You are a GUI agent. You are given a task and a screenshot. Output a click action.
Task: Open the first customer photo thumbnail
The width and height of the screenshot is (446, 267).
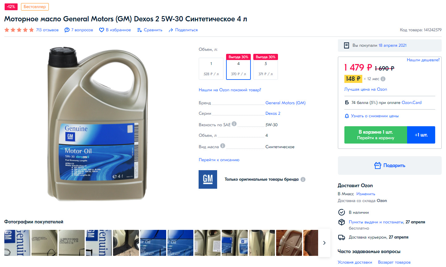(x=17, y=243)
